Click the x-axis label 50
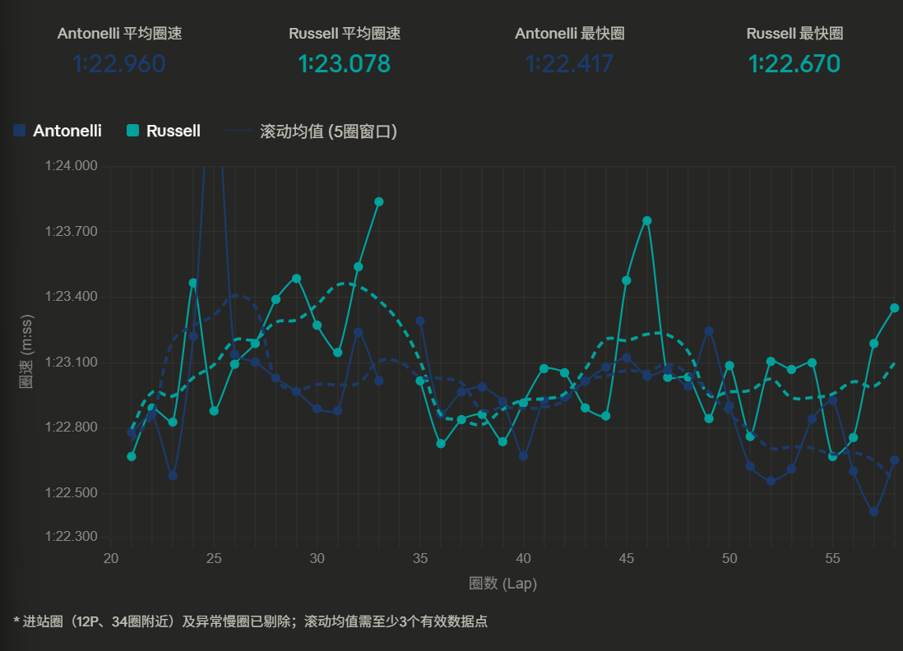 [x=729, y=558]
